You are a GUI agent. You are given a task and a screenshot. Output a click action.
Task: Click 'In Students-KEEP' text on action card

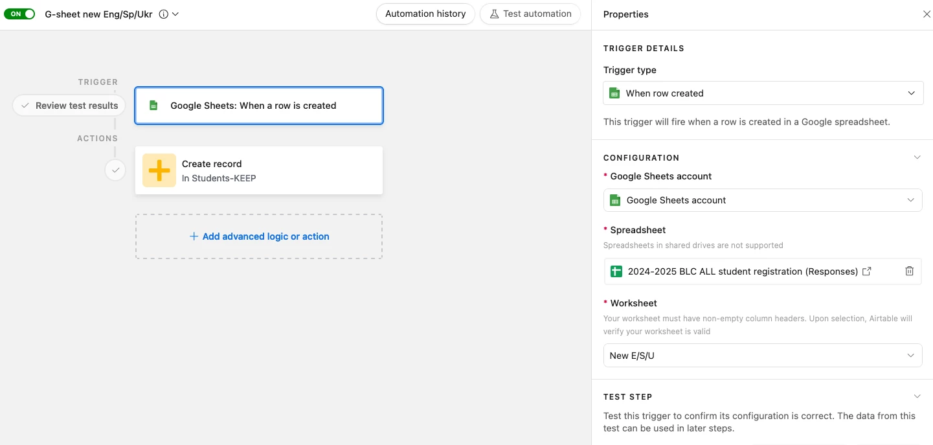tap(219, 178)
